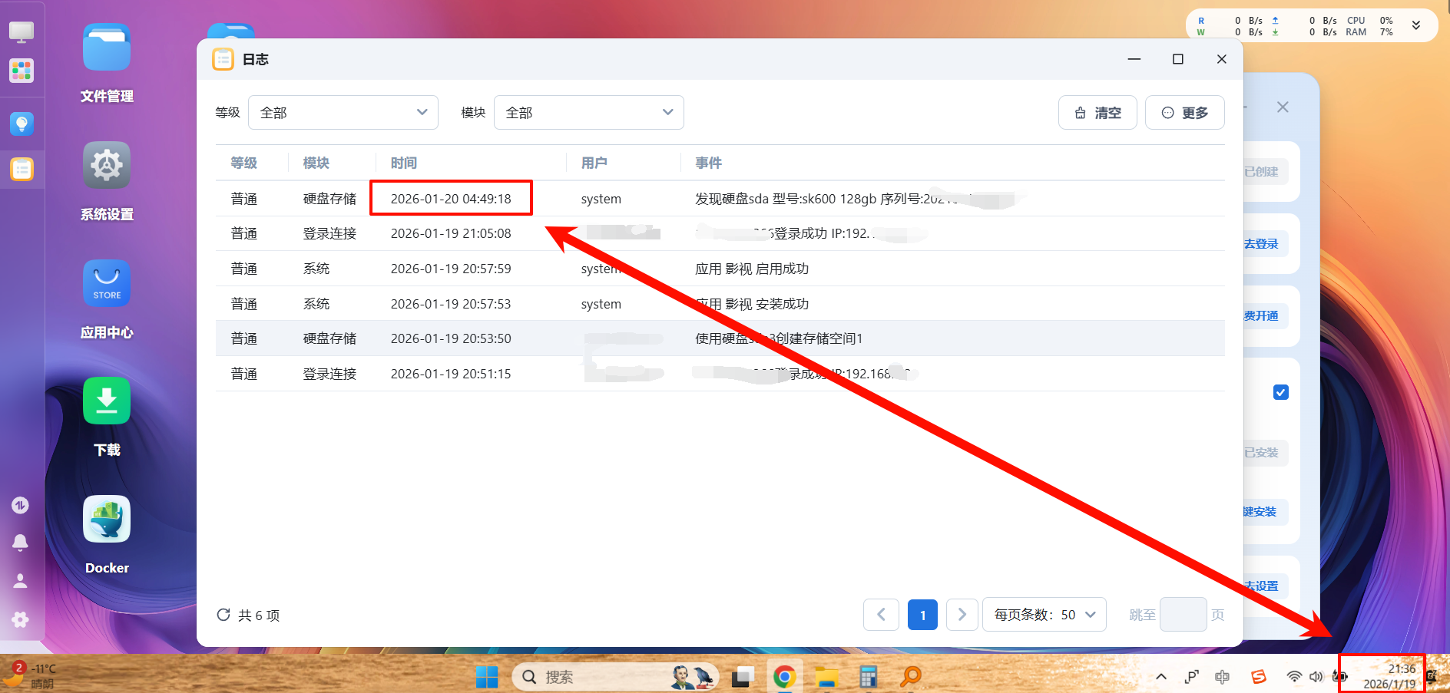The height and width of the screenshot is (693, 1450).
Task: Show hidden system tray icons
Action: click(x=1161, y=677)
